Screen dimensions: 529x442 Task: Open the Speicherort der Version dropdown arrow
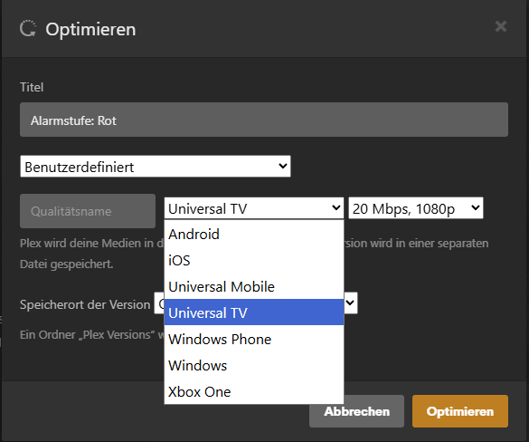tap(351, 303)
